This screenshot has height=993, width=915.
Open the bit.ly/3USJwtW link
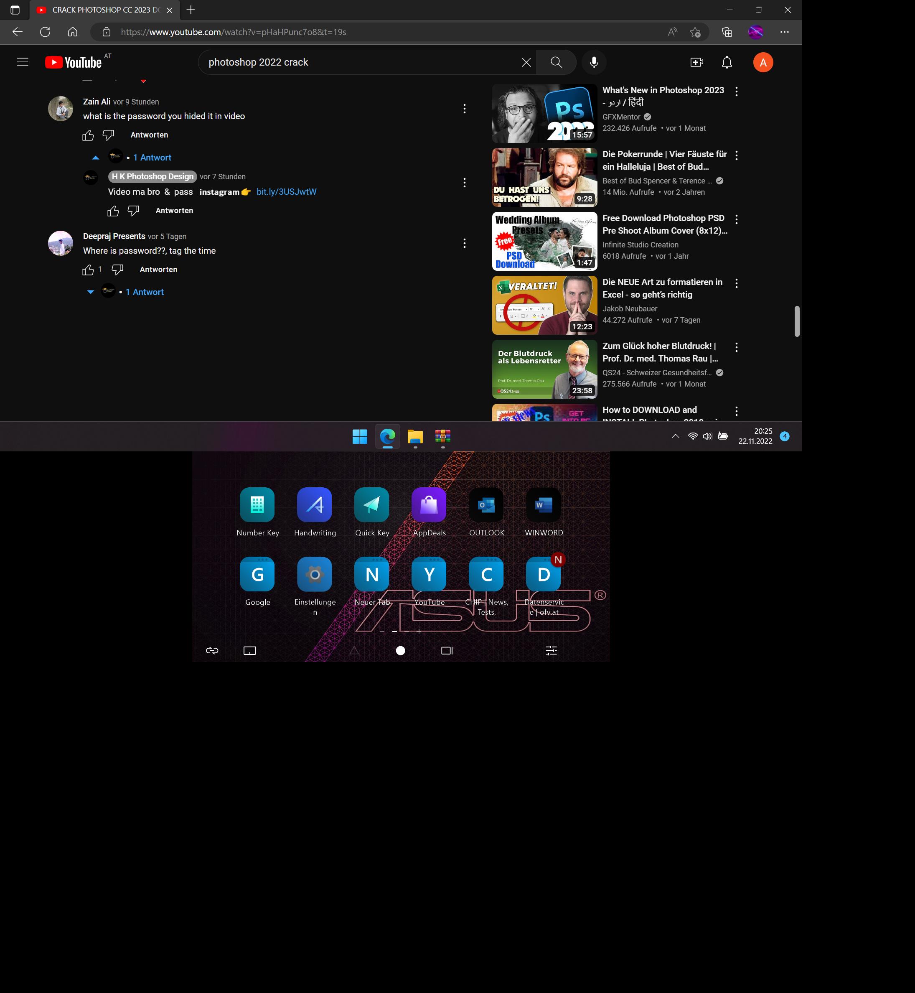[286, 192]
